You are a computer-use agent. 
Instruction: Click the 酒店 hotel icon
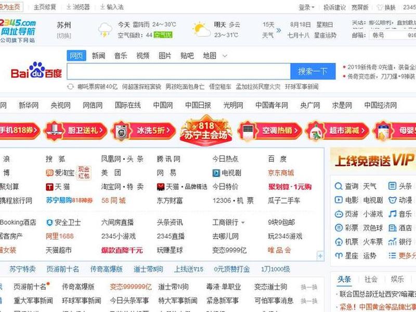click(x=392, y=228)
